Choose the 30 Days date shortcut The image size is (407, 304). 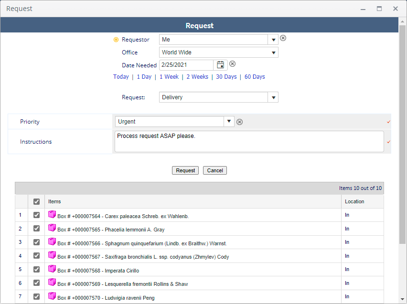[226, 77]
